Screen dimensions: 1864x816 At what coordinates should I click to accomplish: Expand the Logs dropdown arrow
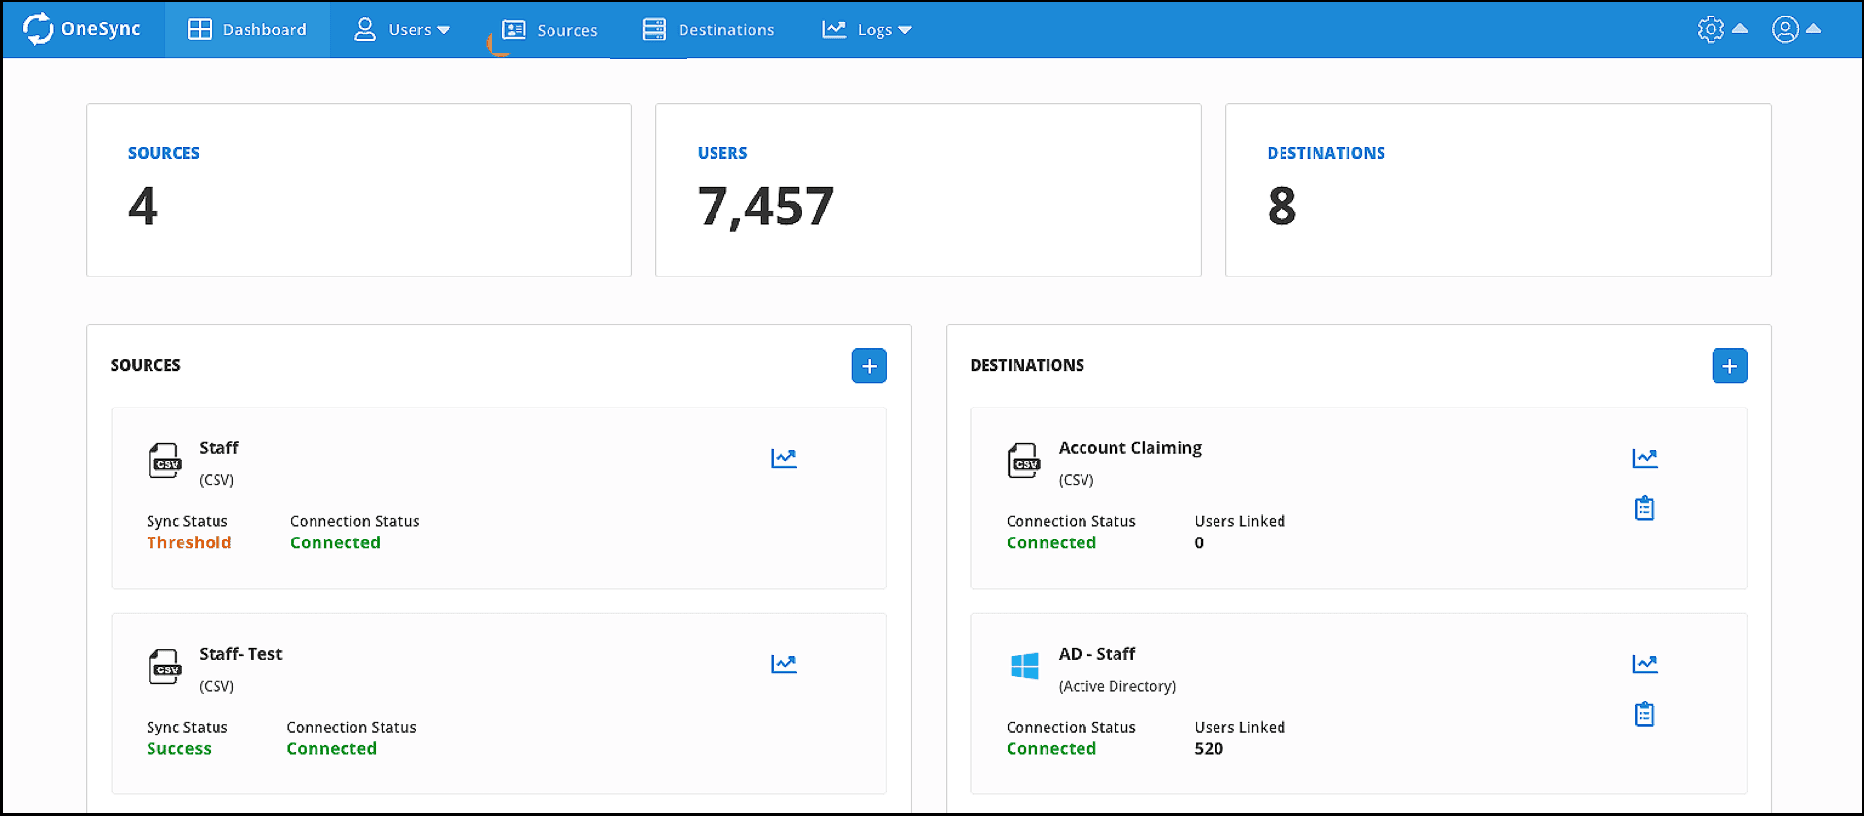tap(905, 30)
